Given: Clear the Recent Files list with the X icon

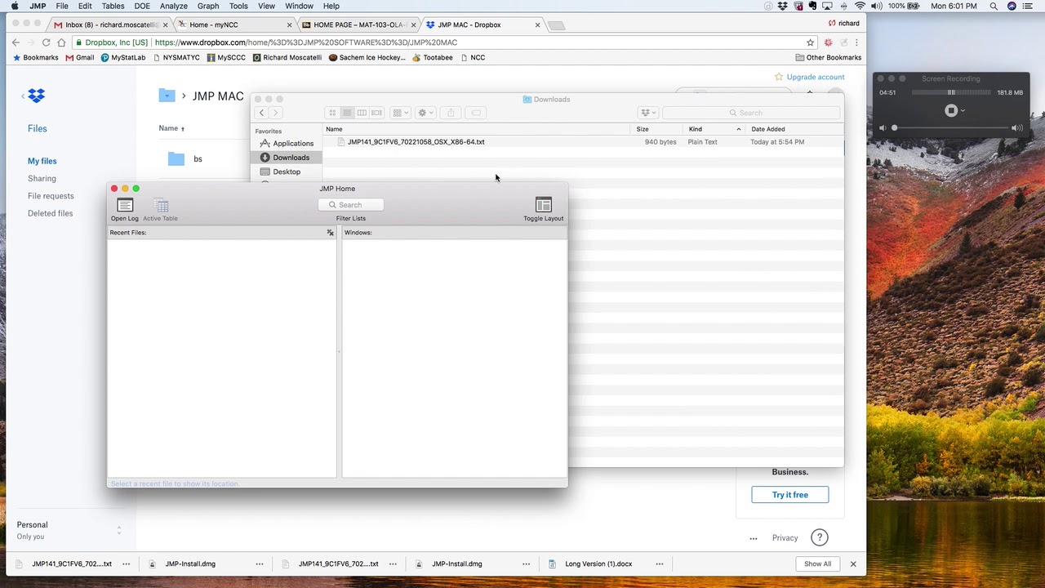Looking at the screenshot, I should 330,232.
